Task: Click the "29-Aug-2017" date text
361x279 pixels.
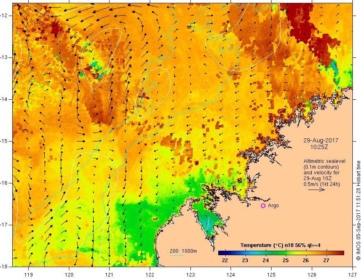Action: click(x=321, y=140)
